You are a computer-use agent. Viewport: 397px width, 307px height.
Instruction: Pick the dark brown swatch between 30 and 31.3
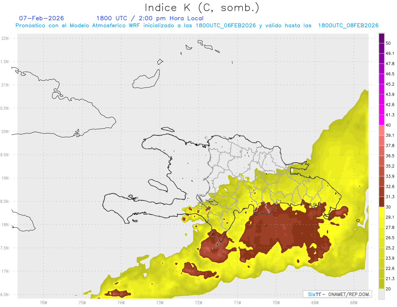(x=381, y=202)
